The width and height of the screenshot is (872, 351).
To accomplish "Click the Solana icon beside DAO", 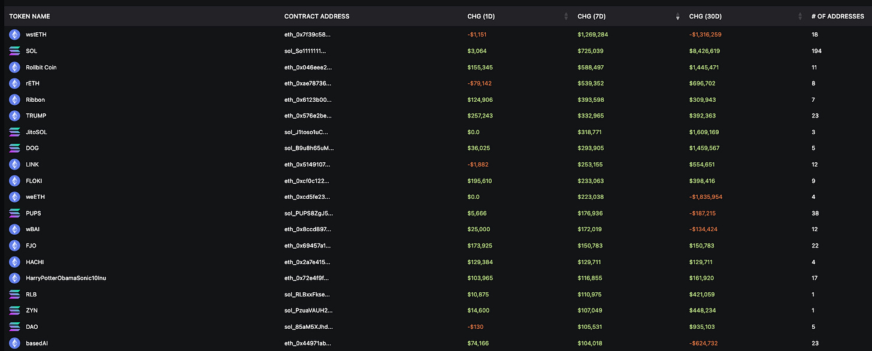I will click(x=14, y=326).
